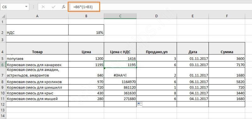
Task: Open the Insert Function fx dialog
Action: coord(64,7)
